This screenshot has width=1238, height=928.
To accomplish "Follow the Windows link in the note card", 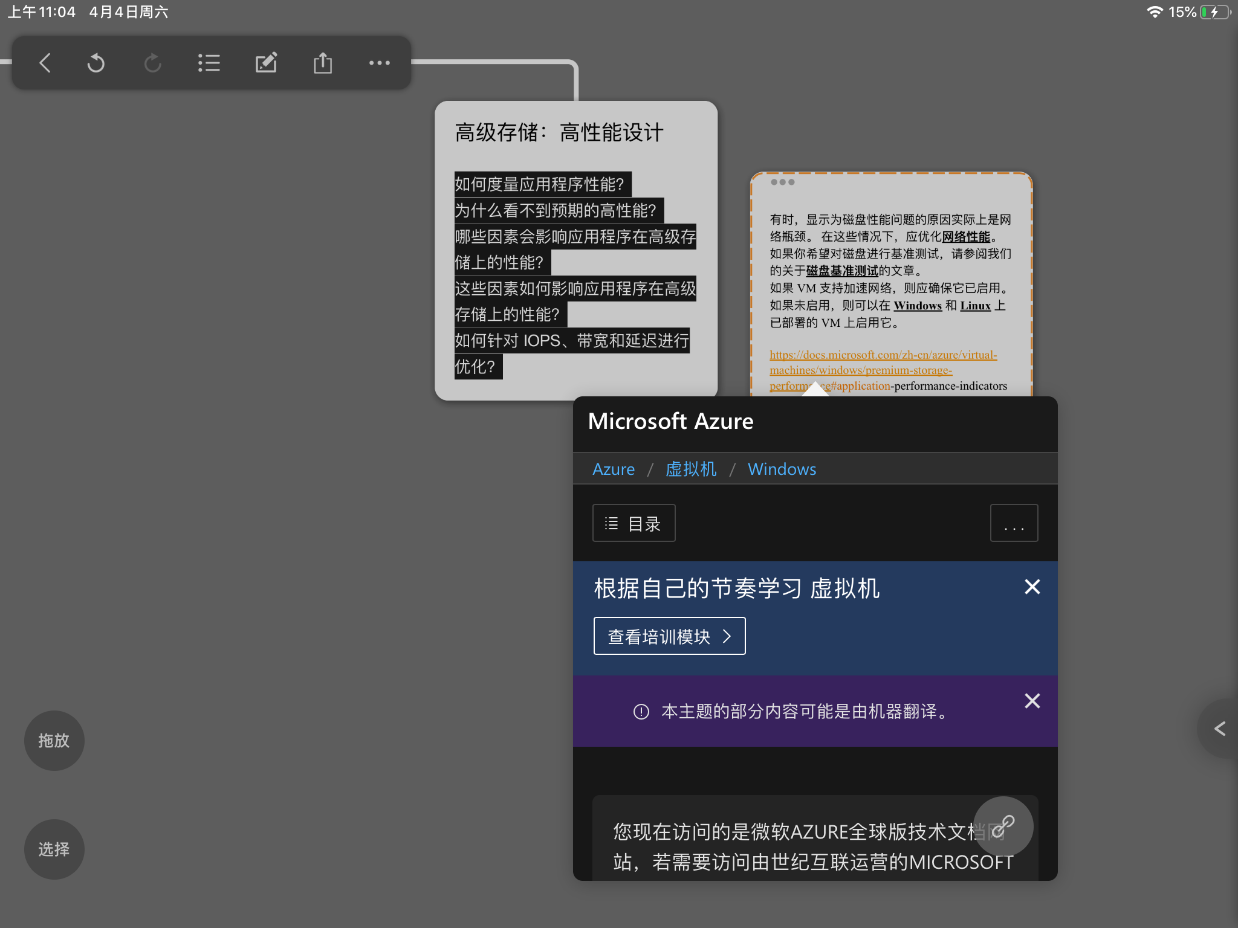I will 918,306.
